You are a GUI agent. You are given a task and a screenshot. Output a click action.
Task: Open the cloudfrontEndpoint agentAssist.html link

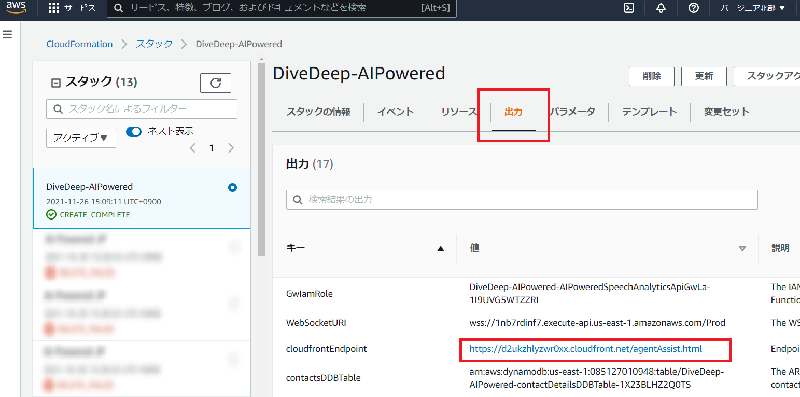(586, 349)
